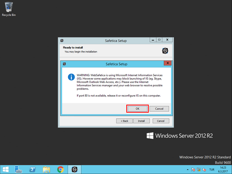Open network status tray icon

(198, 170)
